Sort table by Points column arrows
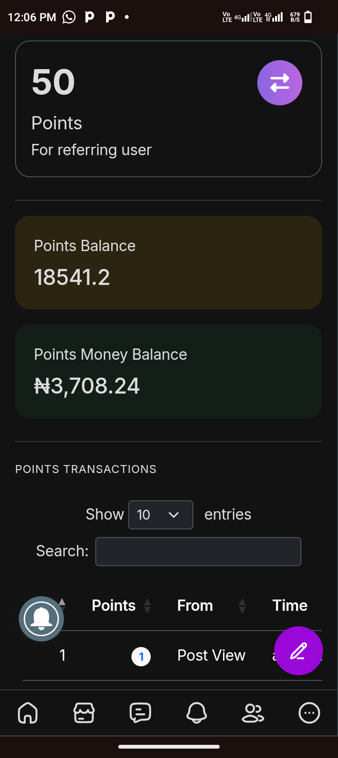Viewport: 338px width, 758px height. pos(147,606)
